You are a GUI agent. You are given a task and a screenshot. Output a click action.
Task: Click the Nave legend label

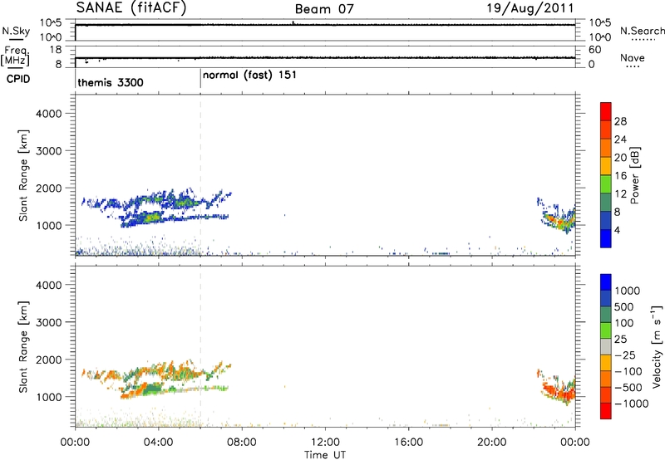[x=633, y=58]
